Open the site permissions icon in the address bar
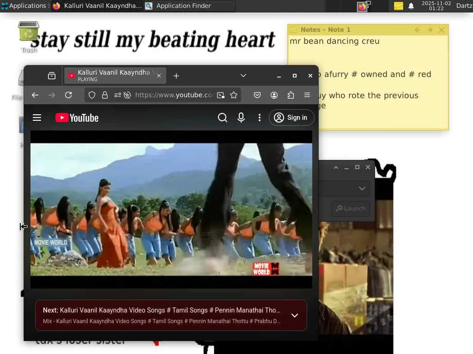This screenshot has width=473, height=354. click(x=117, y=95)
